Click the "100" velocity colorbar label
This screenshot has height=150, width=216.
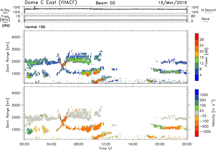203,105
